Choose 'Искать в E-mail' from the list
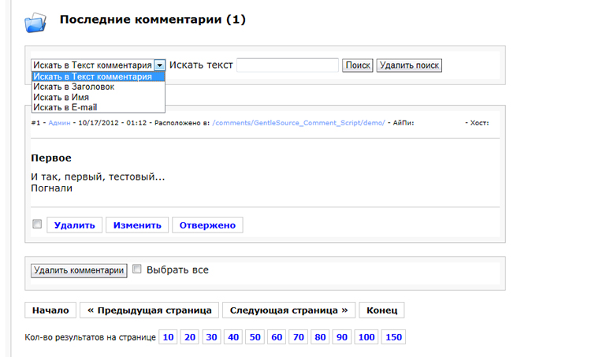This screenshot has width=599, height=357. click(x=99, y=108)
